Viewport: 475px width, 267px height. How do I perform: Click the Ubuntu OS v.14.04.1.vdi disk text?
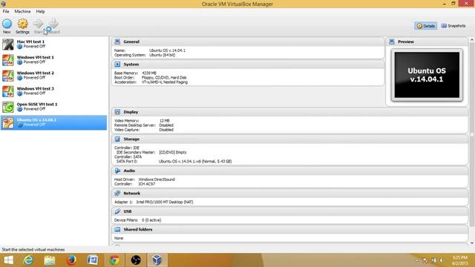point(195,162)
